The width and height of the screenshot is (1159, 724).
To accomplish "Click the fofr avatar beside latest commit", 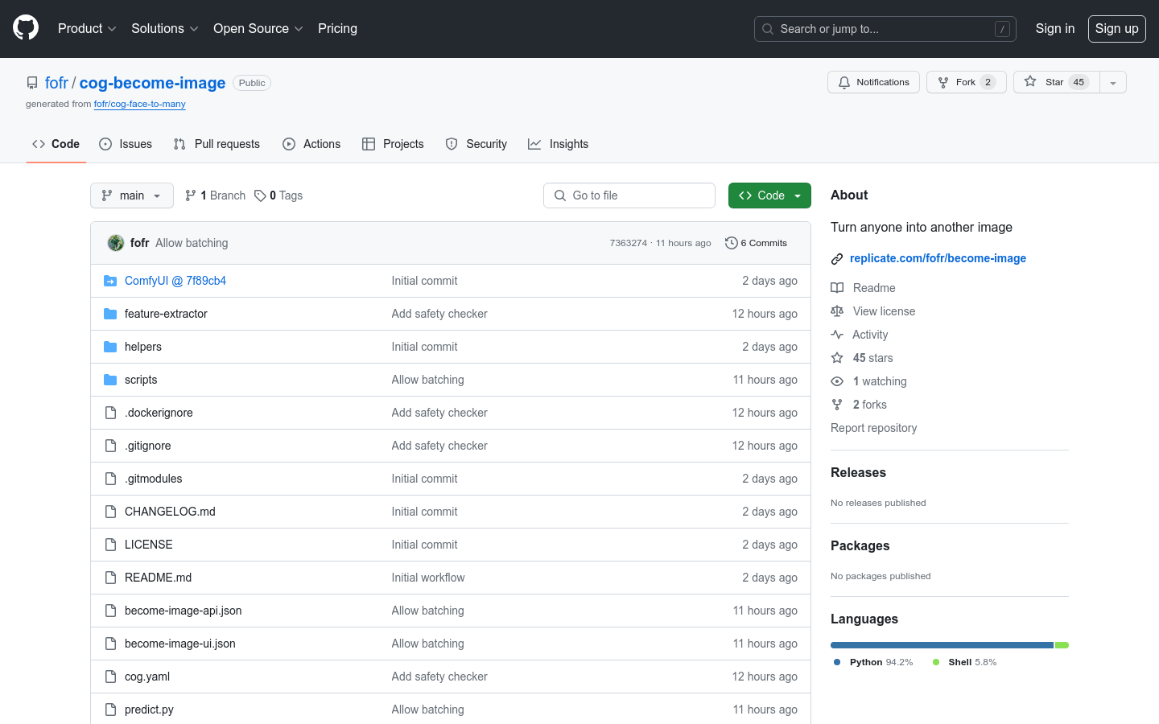I will pos(116,243).
